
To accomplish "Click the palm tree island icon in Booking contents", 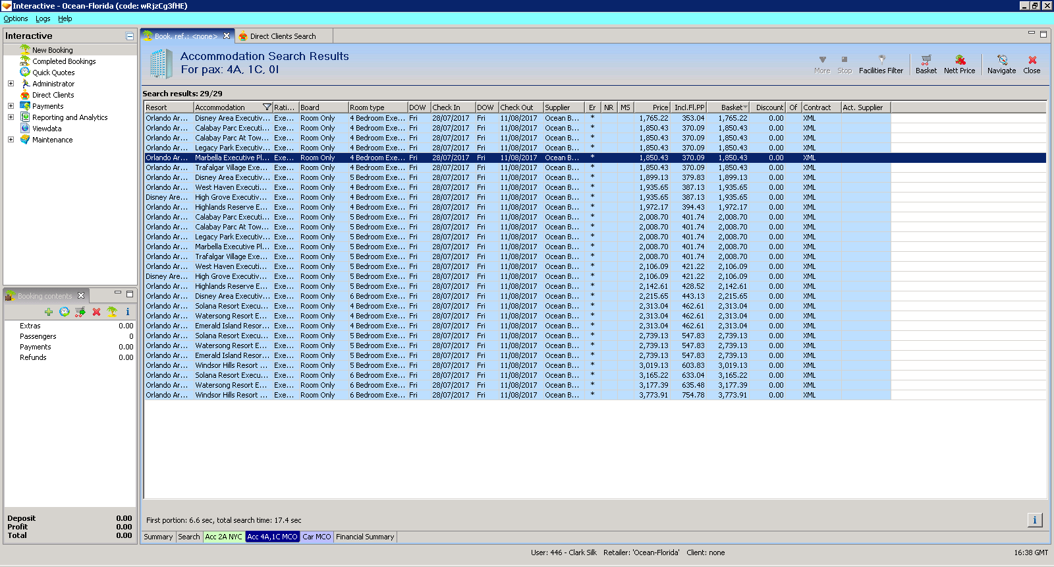I will pos(112,312).
